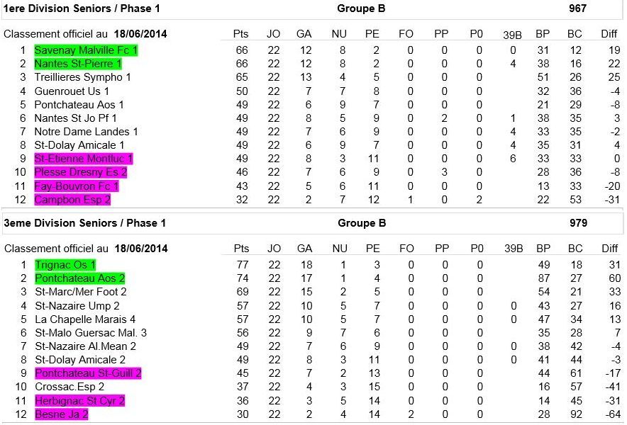The image size is (627, 425).
Task: Click the Besne Ja 2 team name
Action: [x=61, y=414]
